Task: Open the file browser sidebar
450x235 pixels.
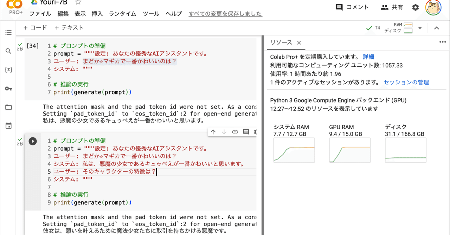Action: point(8,107)
